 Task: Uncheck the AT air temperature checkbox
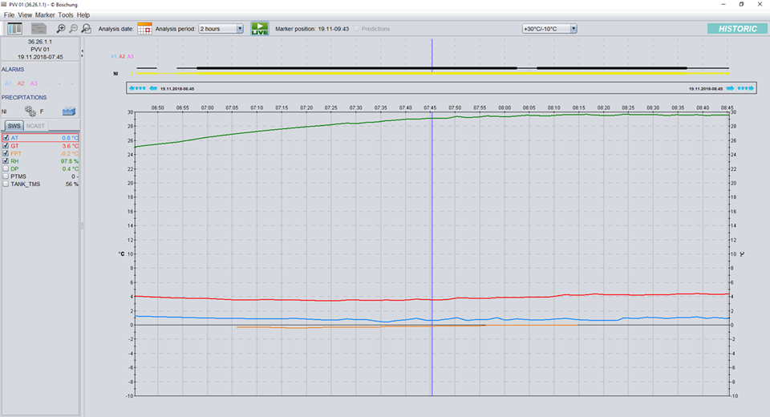[x=6, y=138]
